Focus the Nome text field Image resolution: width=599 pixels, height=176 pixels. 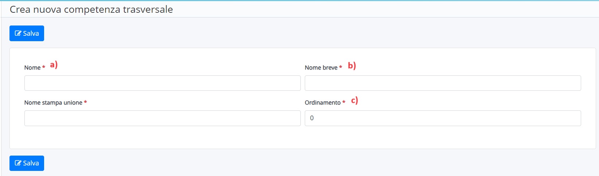click(x=162, y=83)
